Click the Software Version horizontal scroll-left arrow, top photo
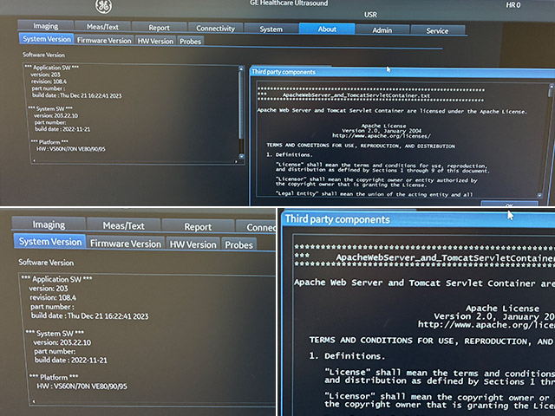Image resolution: width=555 pixels, height=416 pixels. [x=35, y=161]
